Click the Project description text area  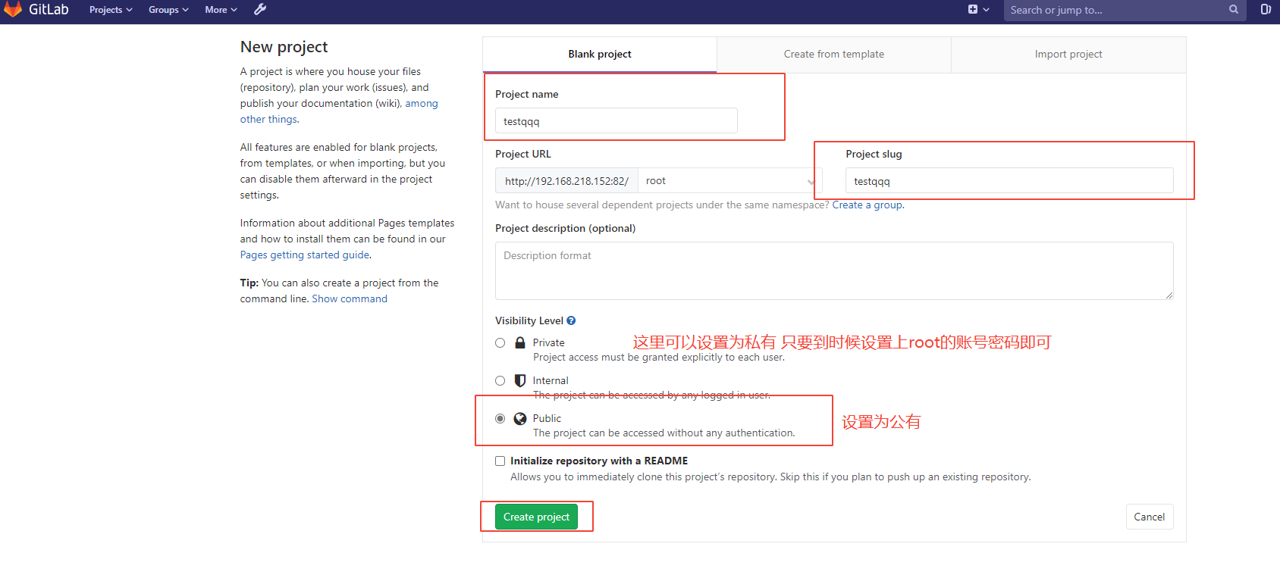[834, 270]
